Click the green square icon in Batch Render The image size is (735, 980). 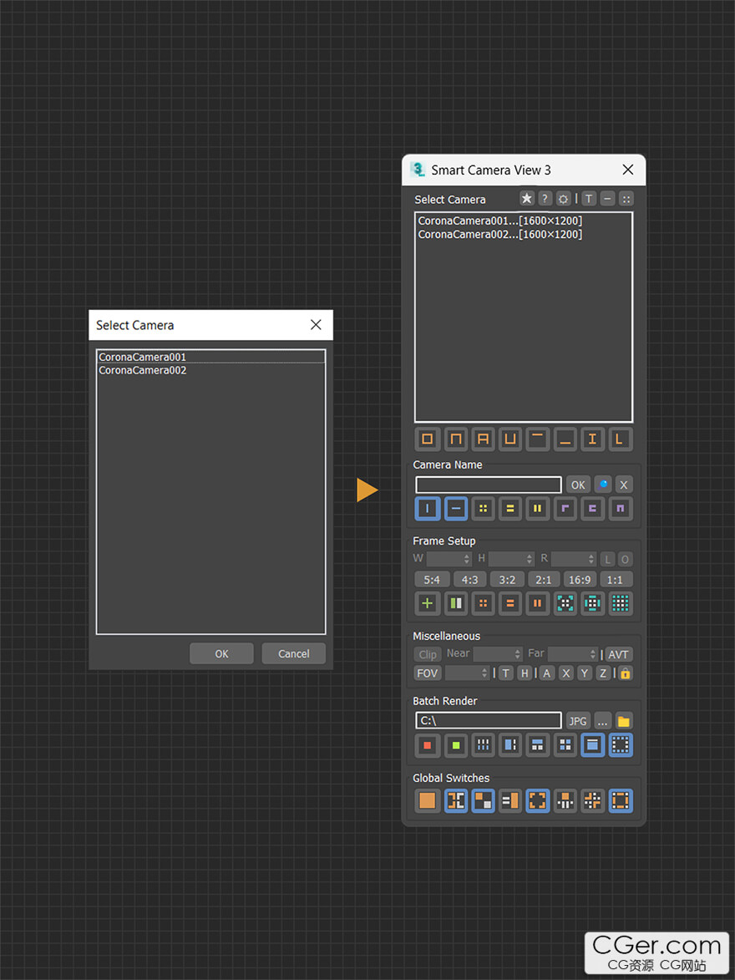pos(456,745)
